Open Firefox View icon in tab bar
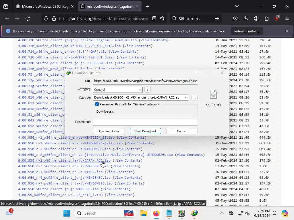The image size is (294, 220). [x=6, y=7]
